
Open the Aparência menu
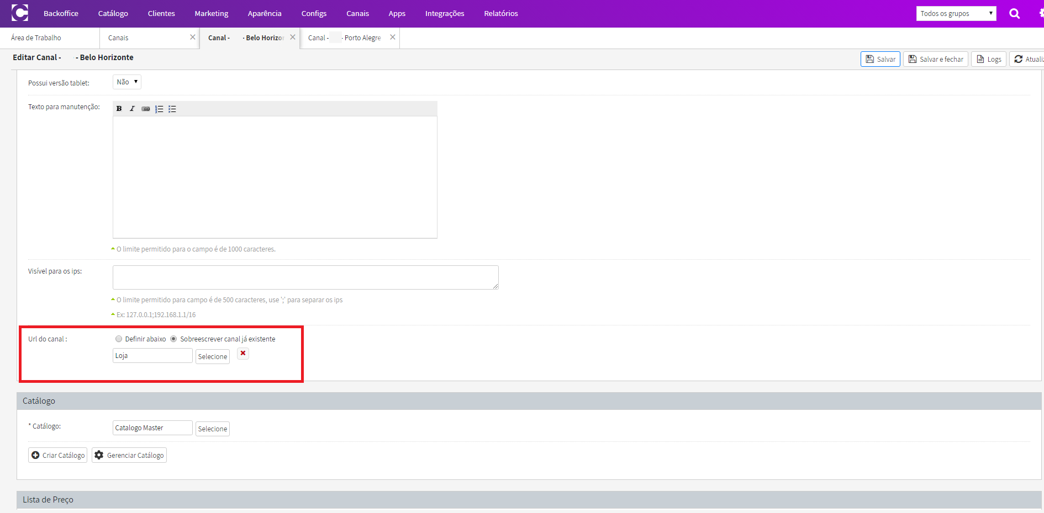[265, 13]
